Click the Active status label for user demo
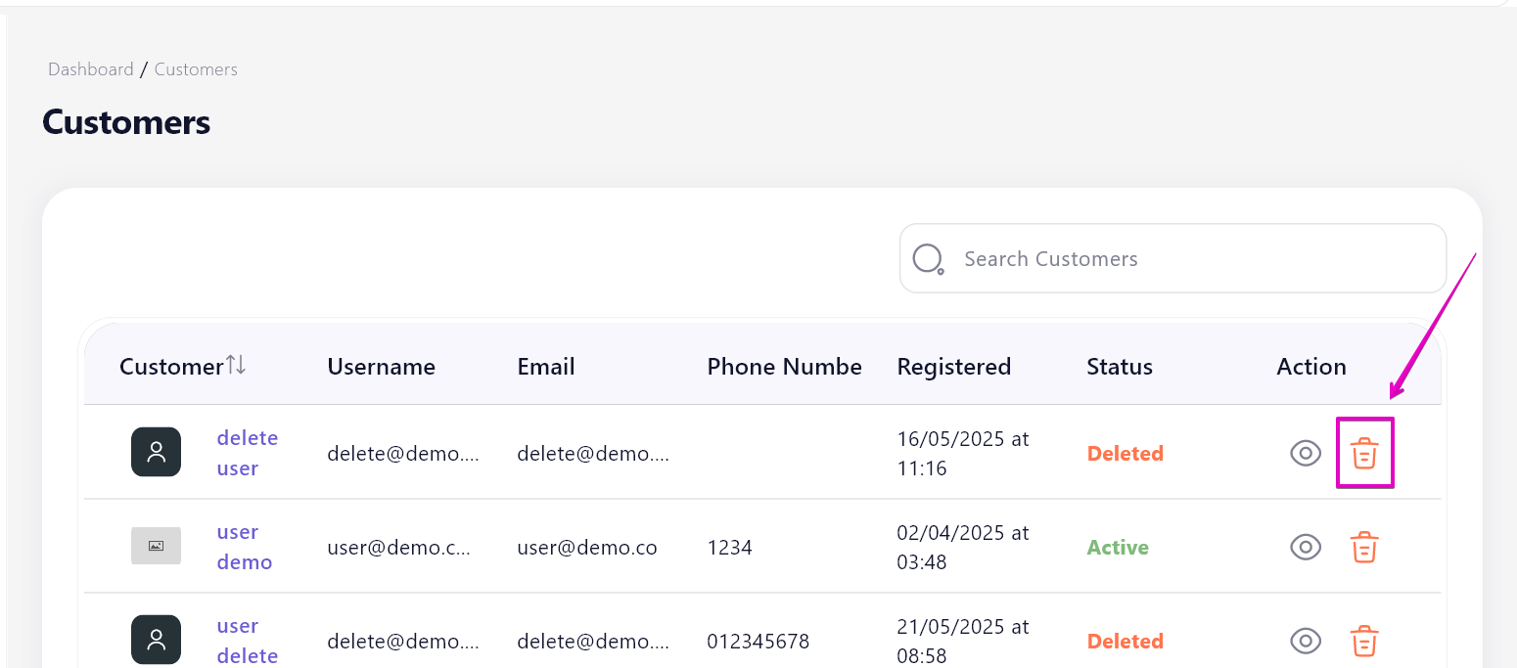The width and height of the screenshot is (1517, 668). pyautogui.click(x=1118, y=547)
